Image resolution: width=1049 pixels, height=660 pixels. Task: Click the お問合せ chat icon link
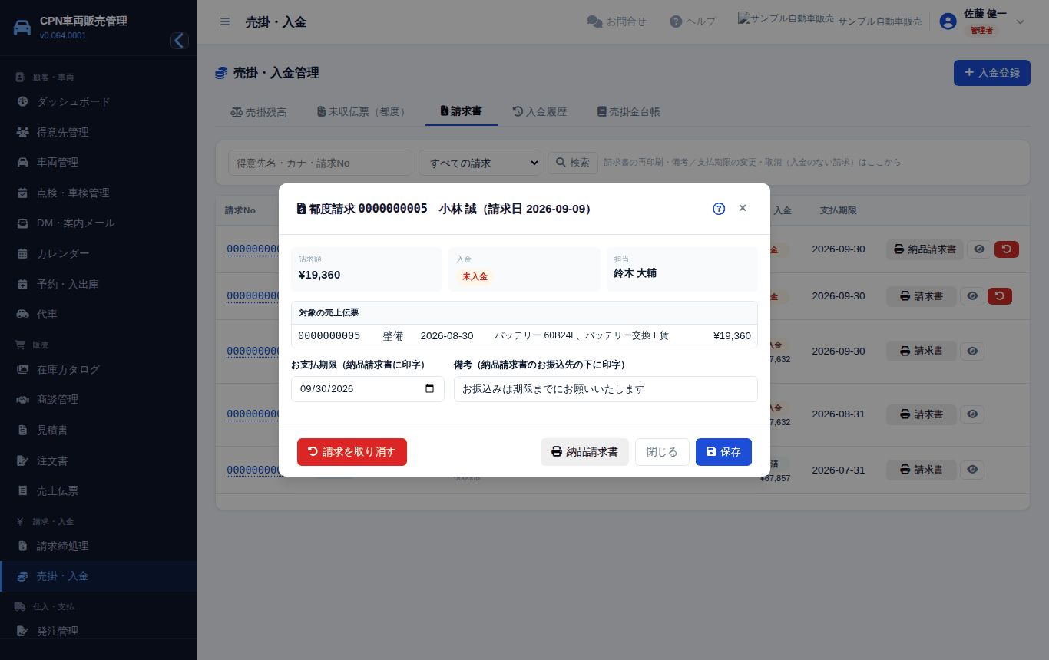(617, 21)
